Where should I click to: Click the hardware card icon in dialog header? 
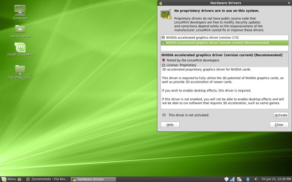point(166,14)
